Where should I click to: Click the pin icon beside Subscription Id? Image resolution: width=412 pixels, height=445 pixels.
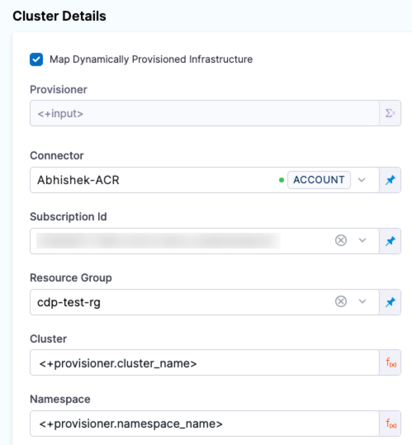tap(390, 241)
